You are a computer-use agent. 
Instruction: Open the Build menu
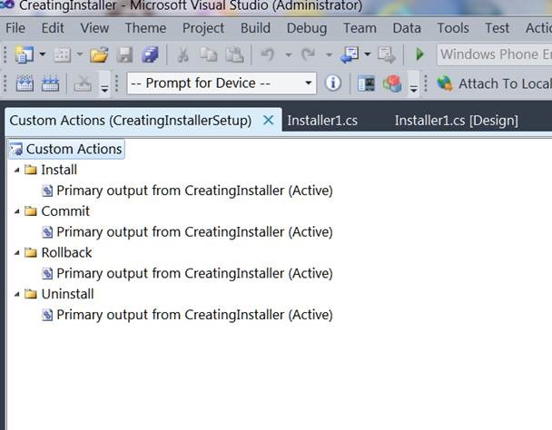(255, 28)
